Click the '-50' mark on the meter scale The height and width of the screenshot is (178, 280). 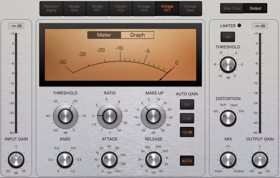point(62,62)
